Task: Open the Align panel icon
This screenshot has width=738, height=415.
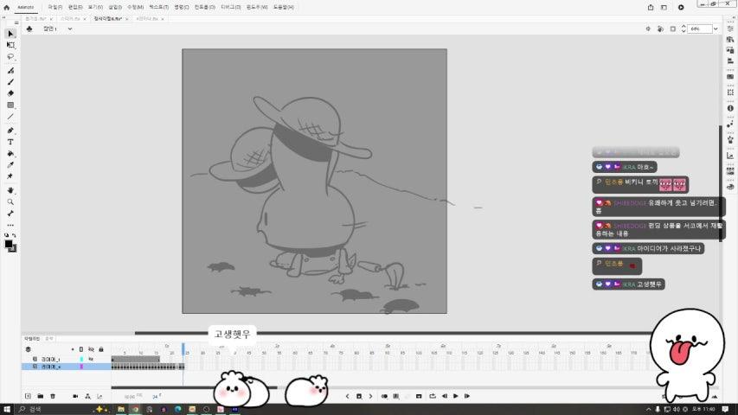Action: (730, 61)
